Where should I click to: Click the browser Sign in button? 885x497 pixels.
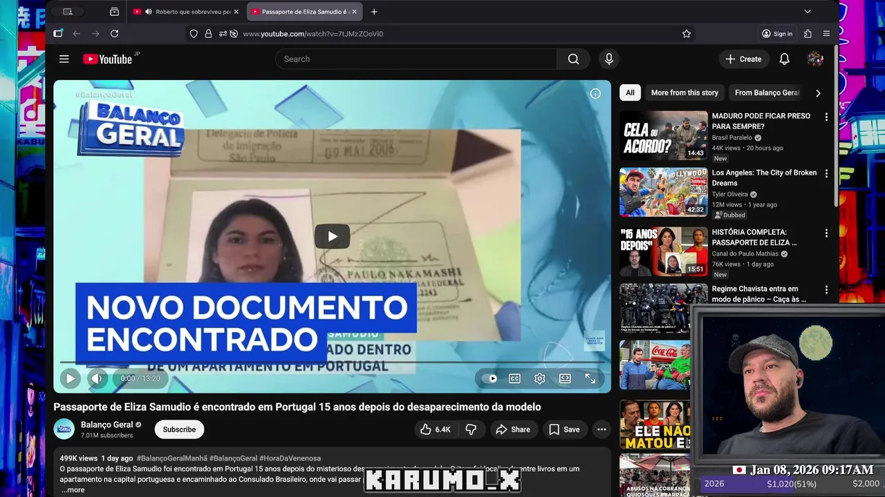tap(777, 33)
